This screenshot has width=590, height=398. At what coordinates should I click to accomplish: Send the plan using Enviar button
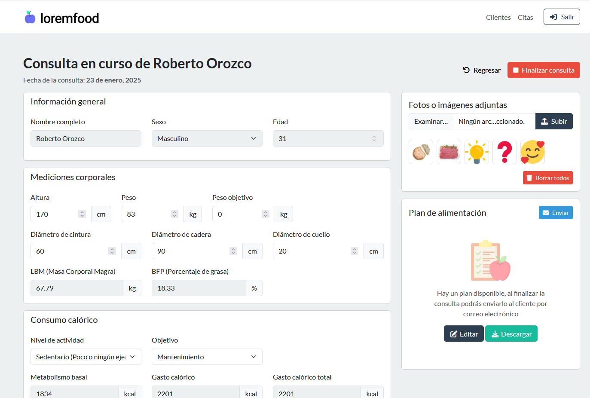click(x=556, y=213)
